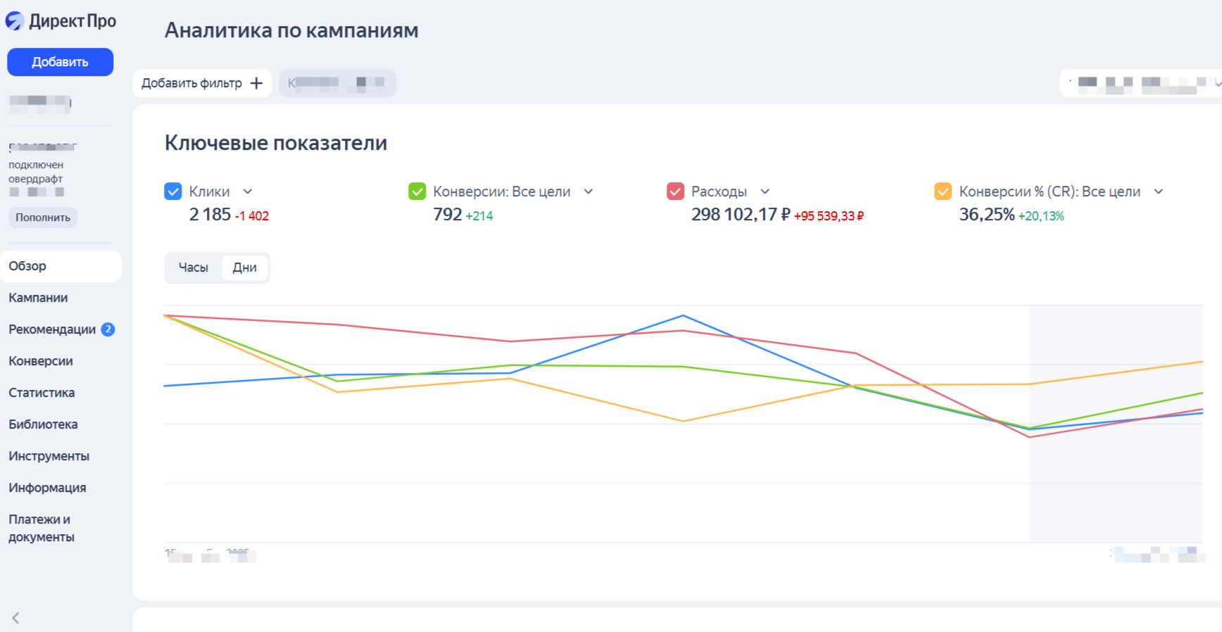Go to Статистика in the sidebar
This screenshot has height=632, width=1222.
click(x=42, y=393)
